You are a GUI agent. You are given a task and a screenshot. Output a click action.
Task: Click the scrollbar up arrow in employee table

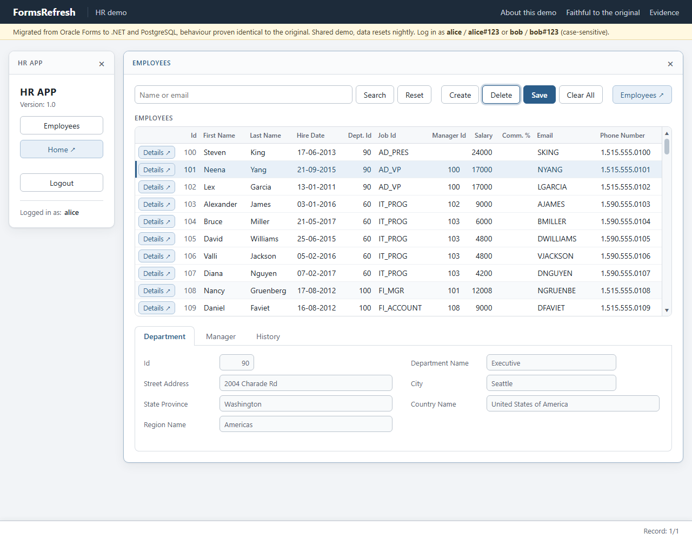(667, 133)
